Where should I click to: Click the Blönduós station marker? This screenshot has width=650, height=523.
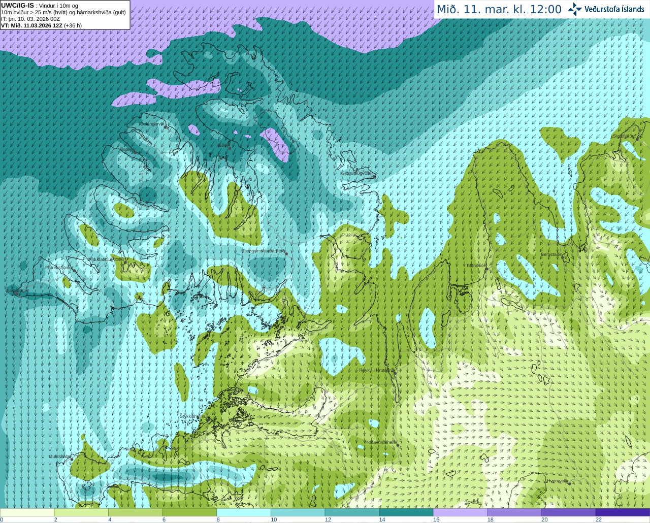coord(486,269)
